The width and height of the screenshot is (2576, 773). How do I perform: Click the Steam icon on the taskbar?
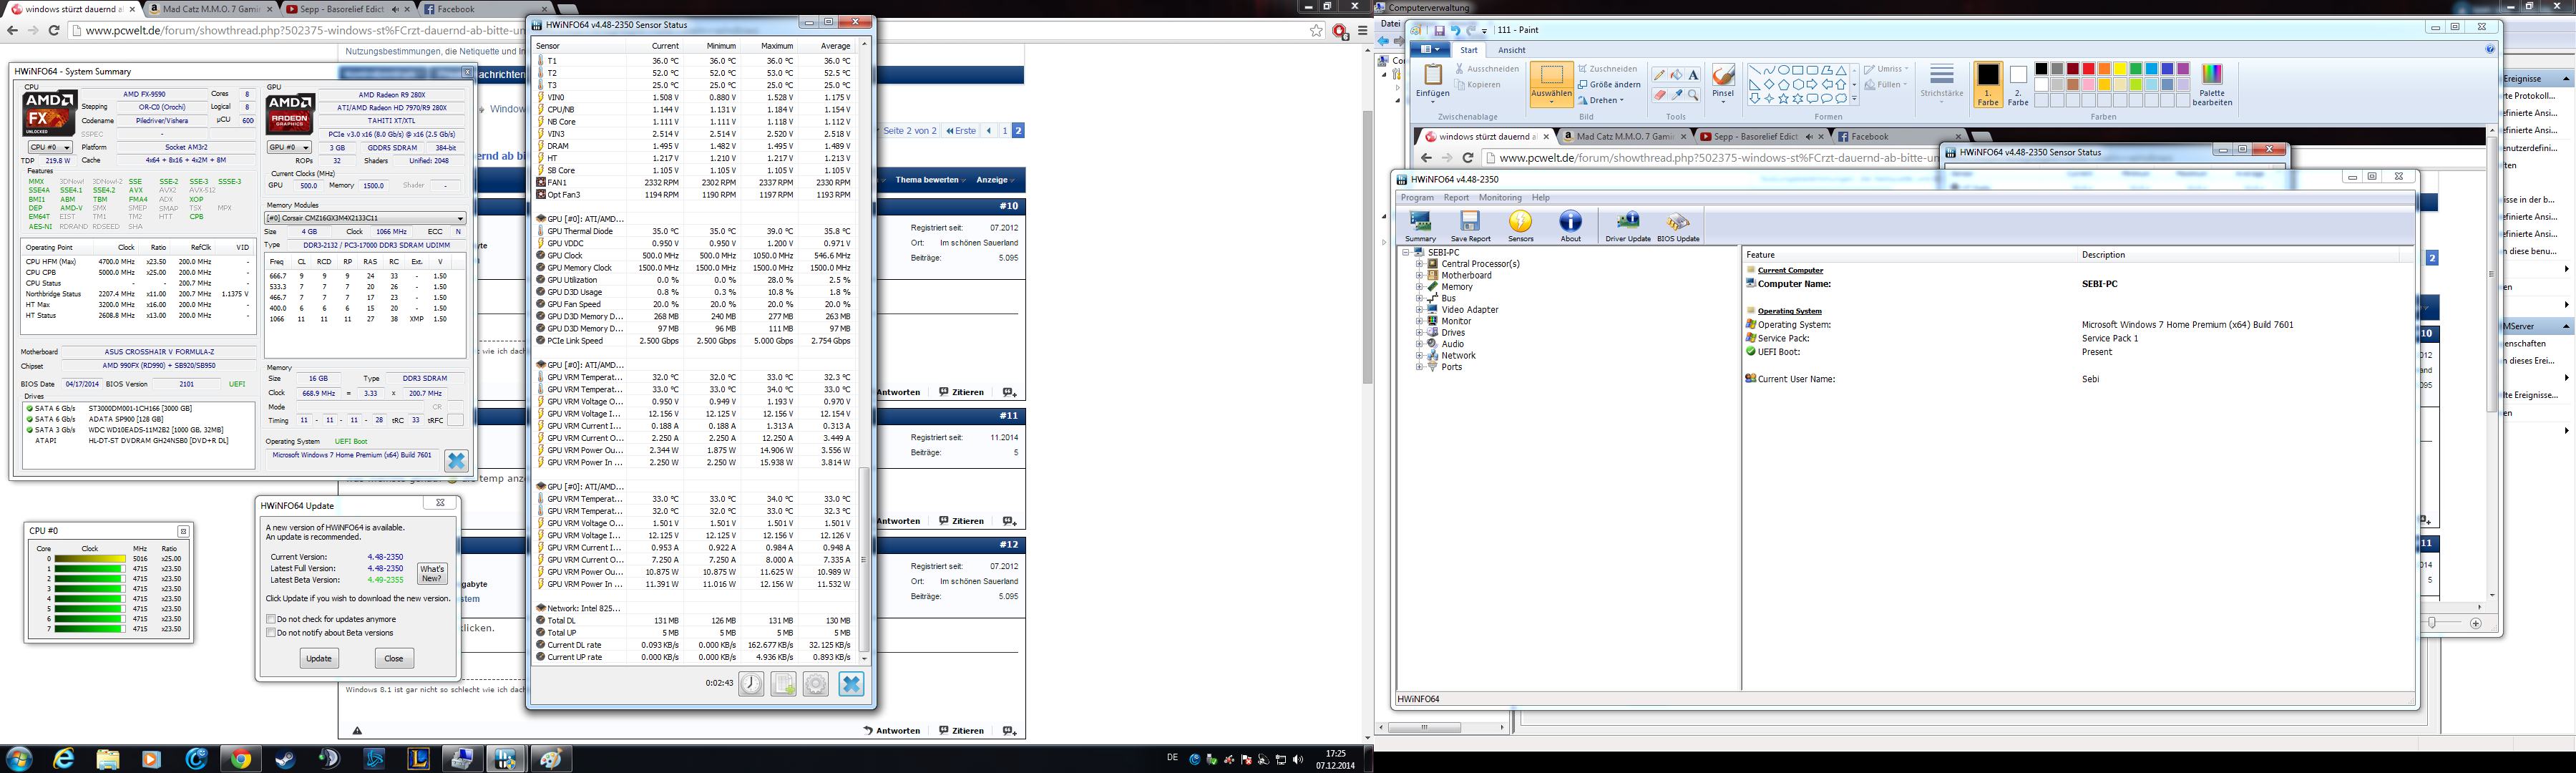click(285, 759)
